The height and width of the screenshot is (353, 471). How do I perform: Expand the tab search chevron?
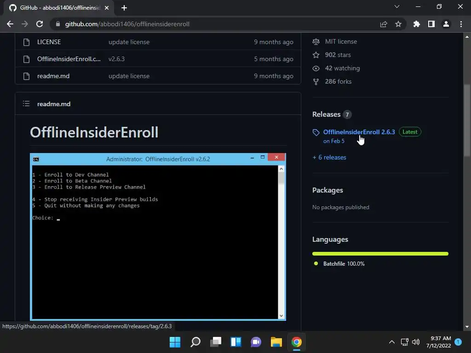point(397,6)
